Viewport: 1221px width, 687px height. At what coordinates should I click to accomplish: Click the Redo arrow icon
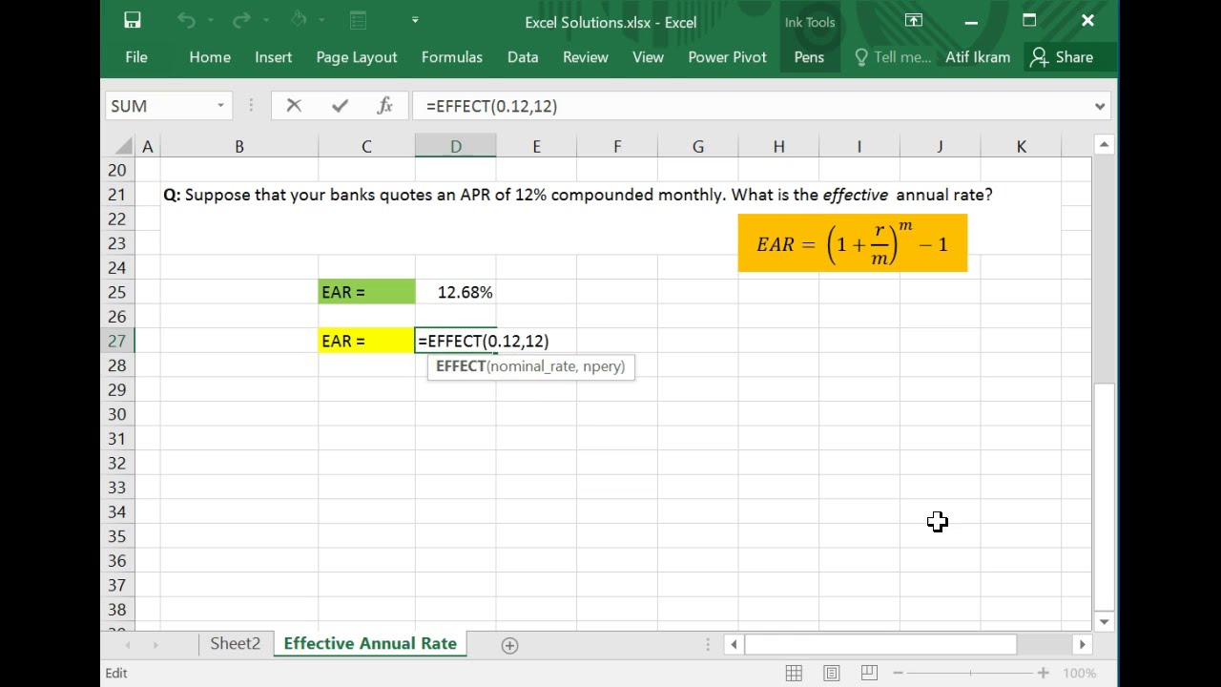point(241,20)
